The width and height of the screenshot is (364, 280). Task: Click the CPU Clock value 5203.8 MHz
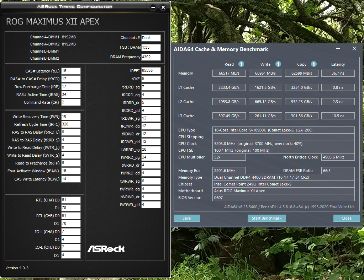coord(284,144)
